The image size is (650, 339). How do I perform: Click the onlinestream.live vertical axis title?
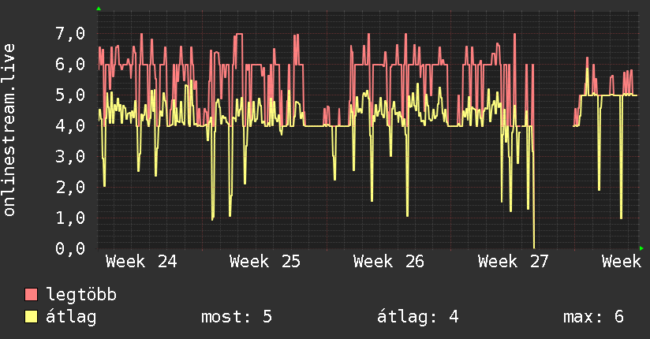[9, 130]
